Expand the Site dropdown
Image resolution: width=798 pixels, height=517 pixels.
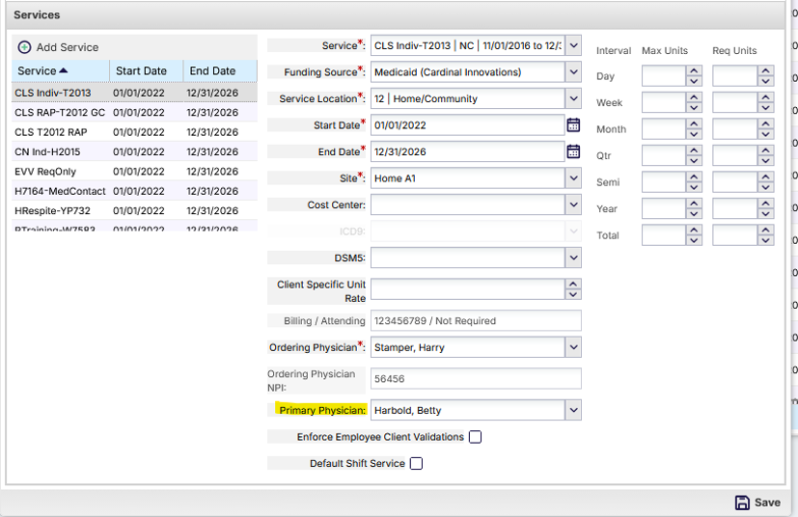573,178
